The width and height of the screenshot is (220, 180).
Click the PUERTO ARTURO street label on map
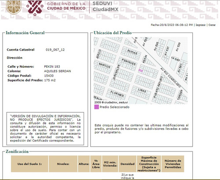(x=158, y=87)
